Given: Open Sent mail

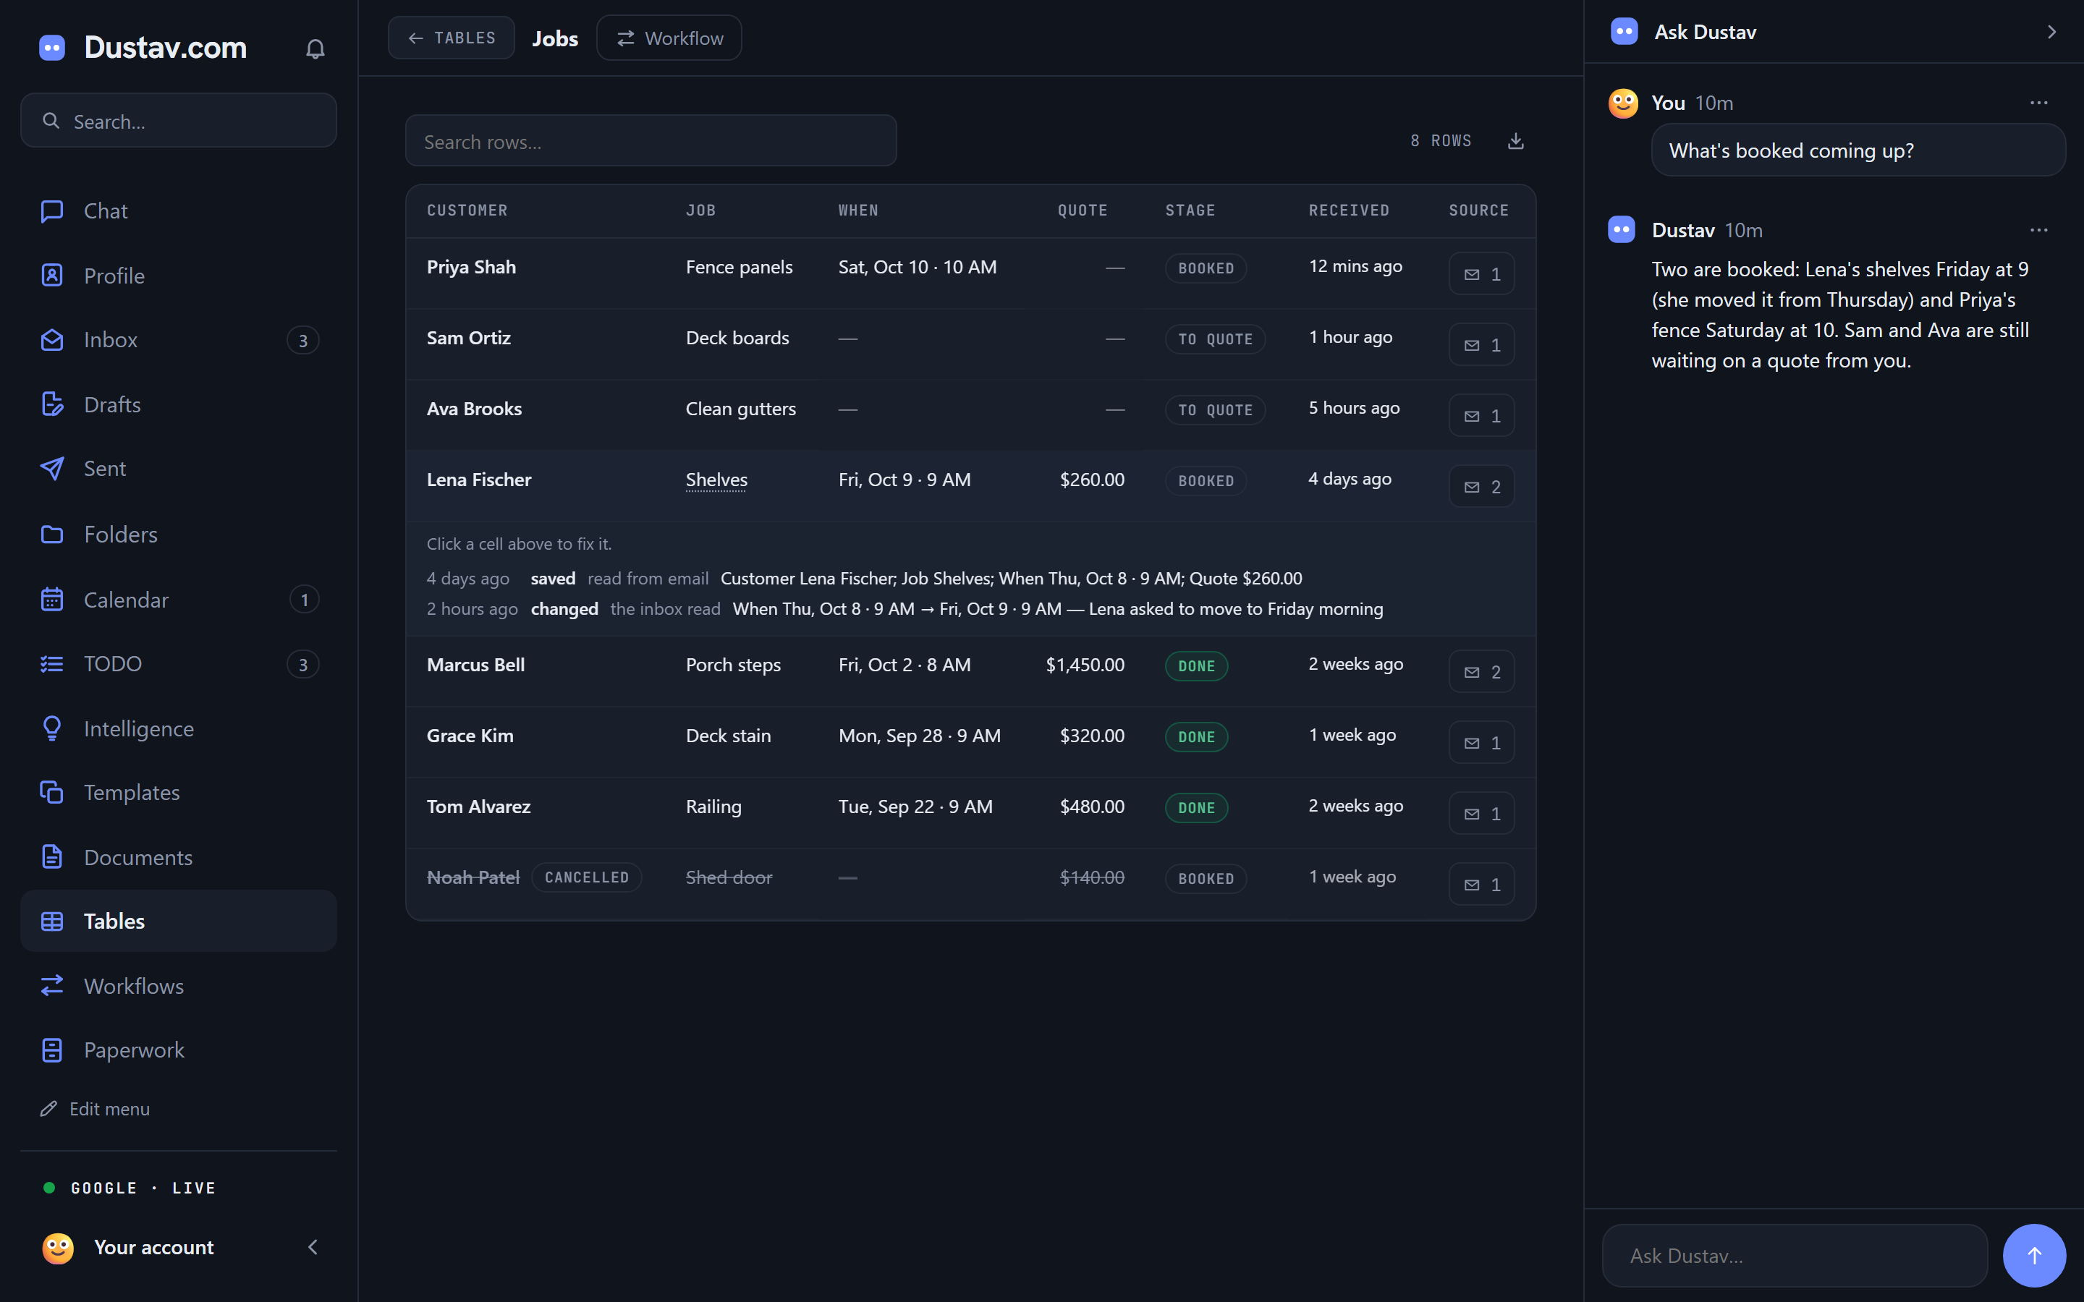Looking at the screenshot, I should coord(178,469).
